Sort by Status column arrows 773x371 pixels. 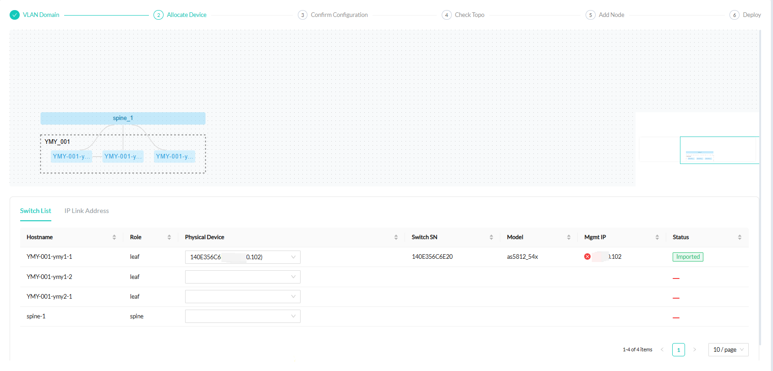740,237
